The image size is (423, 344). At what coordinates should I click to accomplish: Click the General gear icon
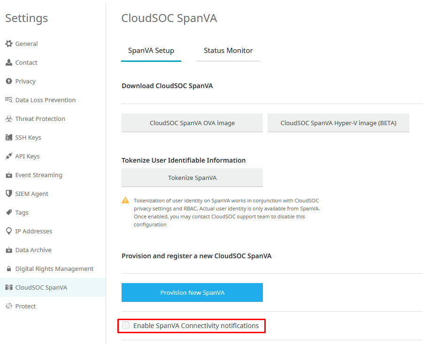point(8,44)
